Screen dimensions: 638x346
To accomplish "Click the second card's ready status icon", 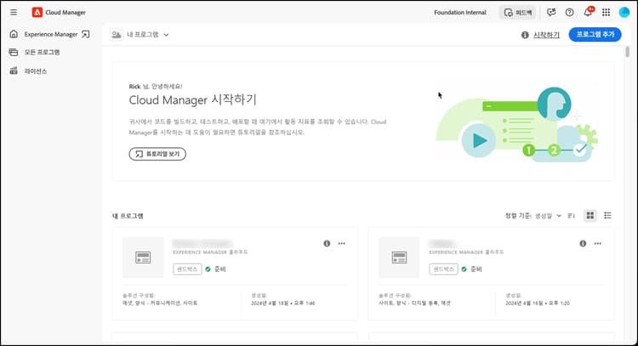I will 464,269.
